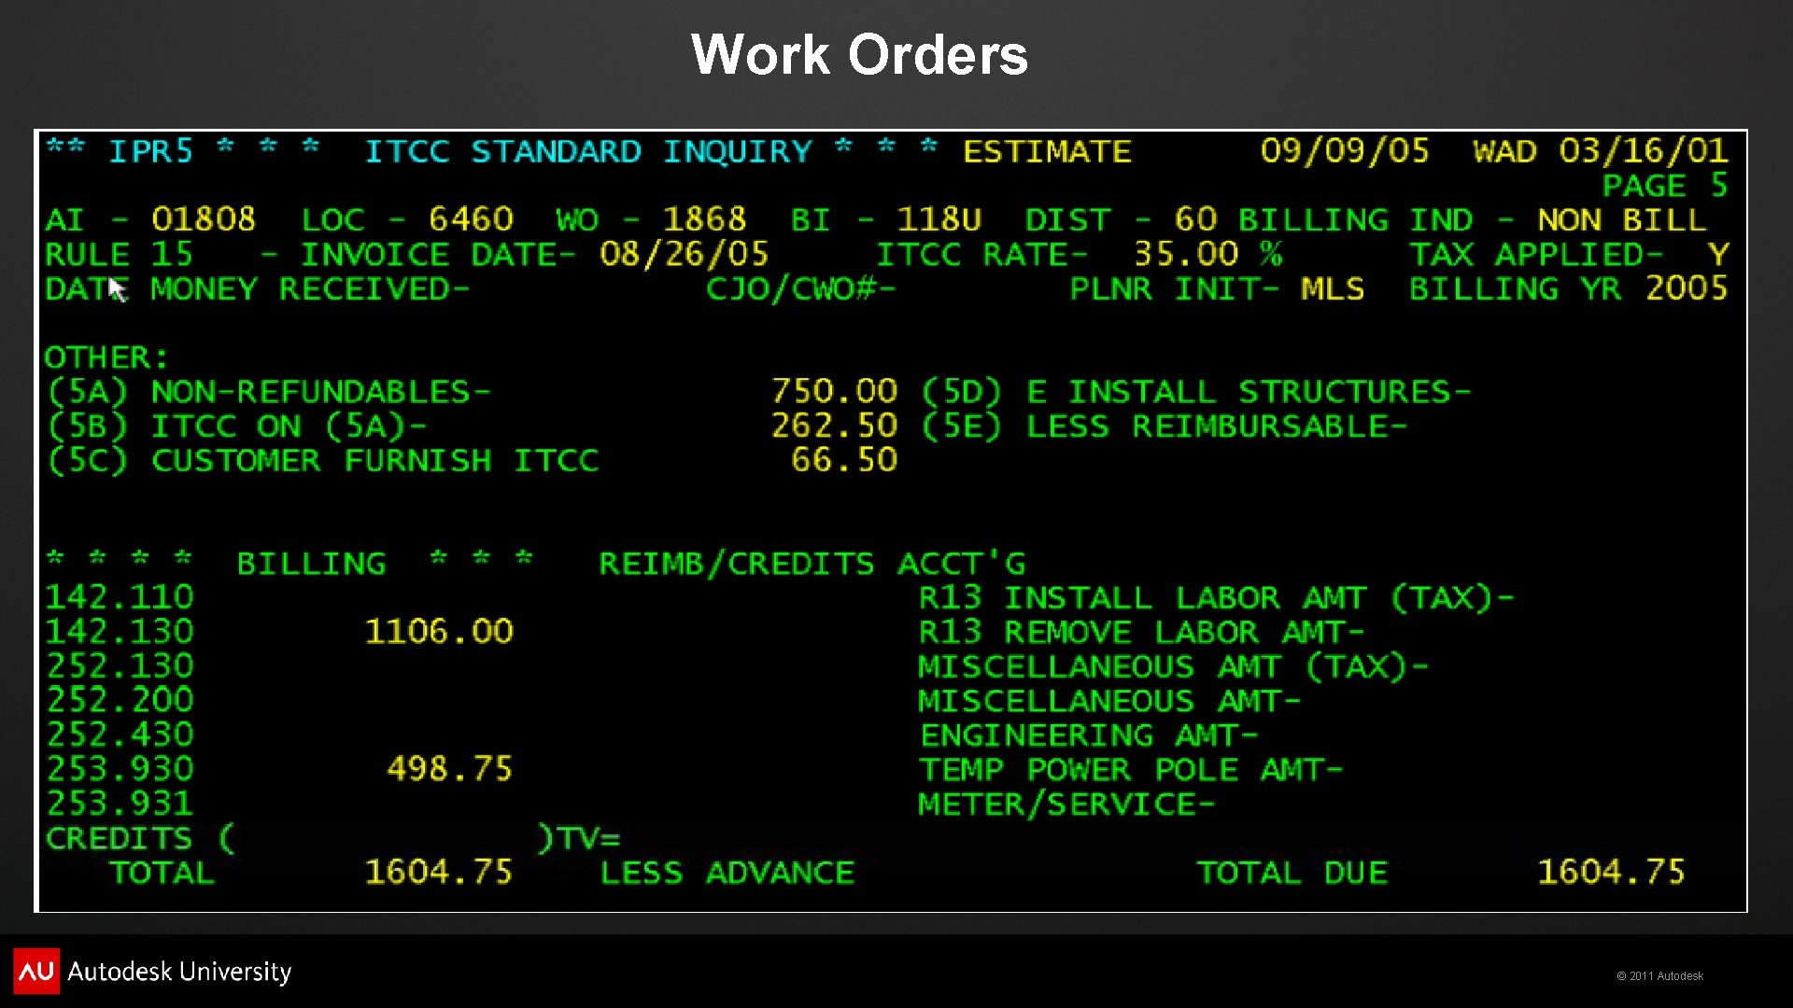Viewport: 1793px width, 1008px height.
Task: Click the ITCC on (5A) 262.50 amount
Action: [834, 426]
